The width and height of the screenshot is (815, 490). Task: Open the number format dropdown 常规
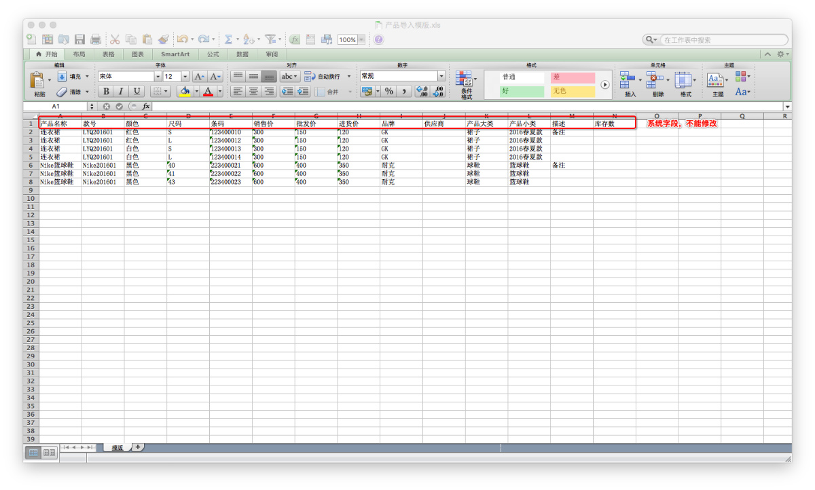coord(441,77)
